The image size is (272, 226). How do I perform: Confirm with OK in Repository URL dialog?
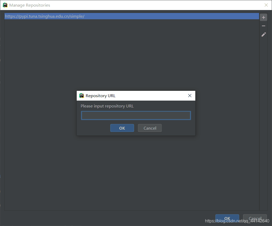tap(122, 128)
